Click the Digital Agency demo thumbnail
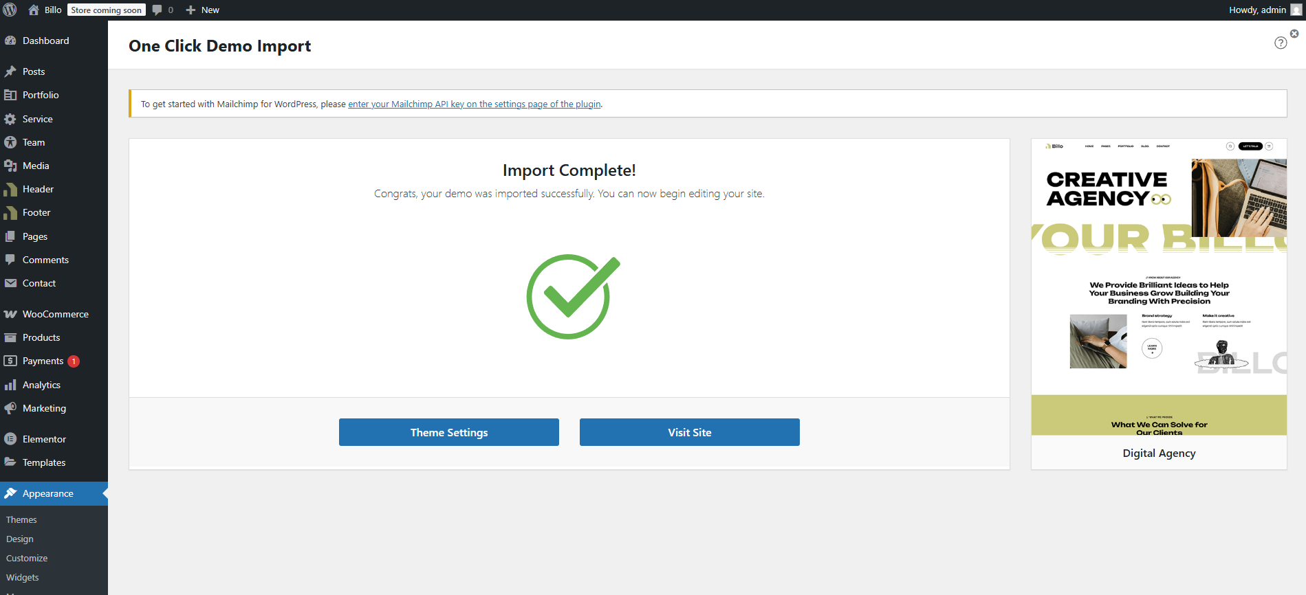The width and height of the screenshot is (1306, 595). point(1158,287)
